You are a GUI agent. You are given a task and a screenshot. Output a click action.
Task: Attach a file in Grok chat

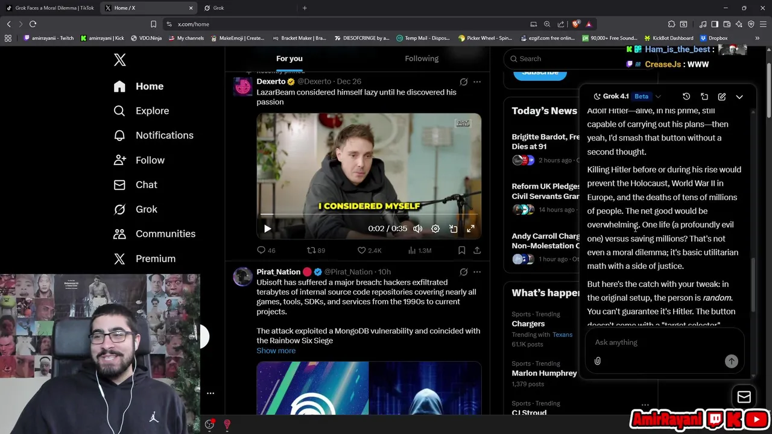598,361
